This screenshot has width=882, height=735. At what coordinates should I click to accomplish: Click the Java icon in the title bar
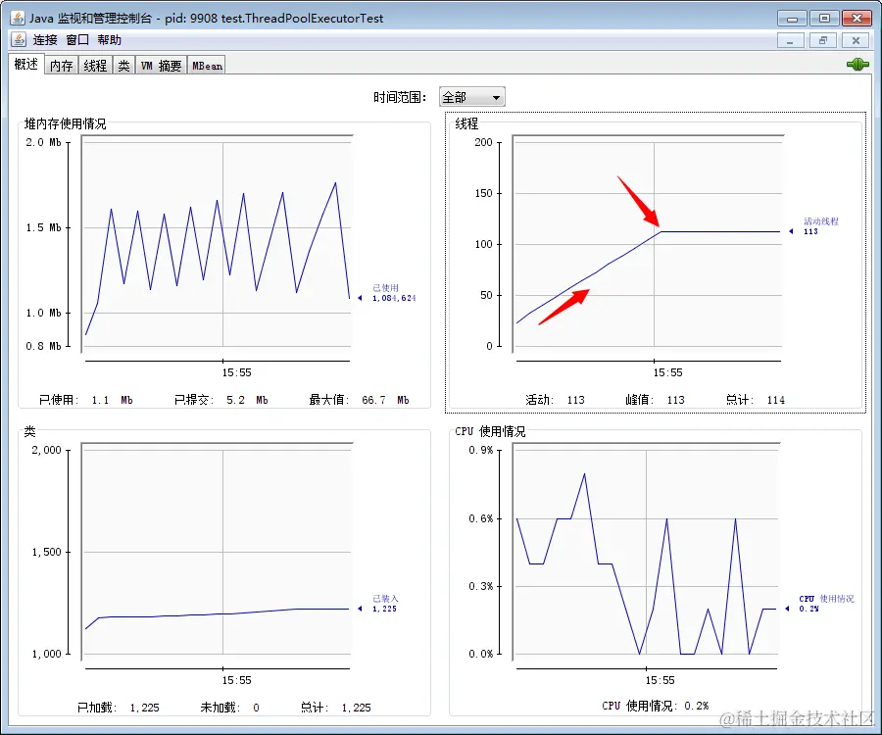(x=18, y=18)
